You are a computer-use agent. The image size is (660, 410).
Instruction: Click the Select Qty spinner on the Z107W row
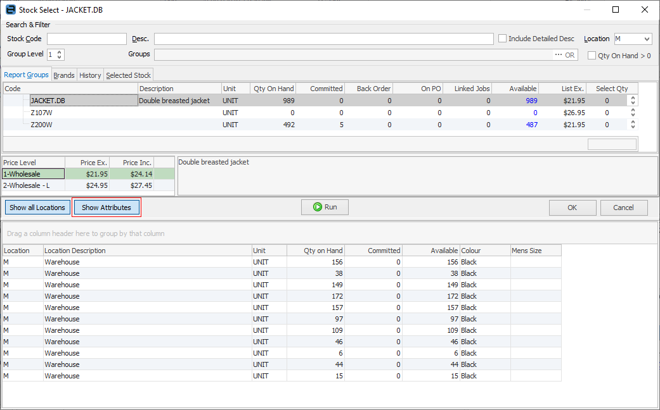[632, 113]
